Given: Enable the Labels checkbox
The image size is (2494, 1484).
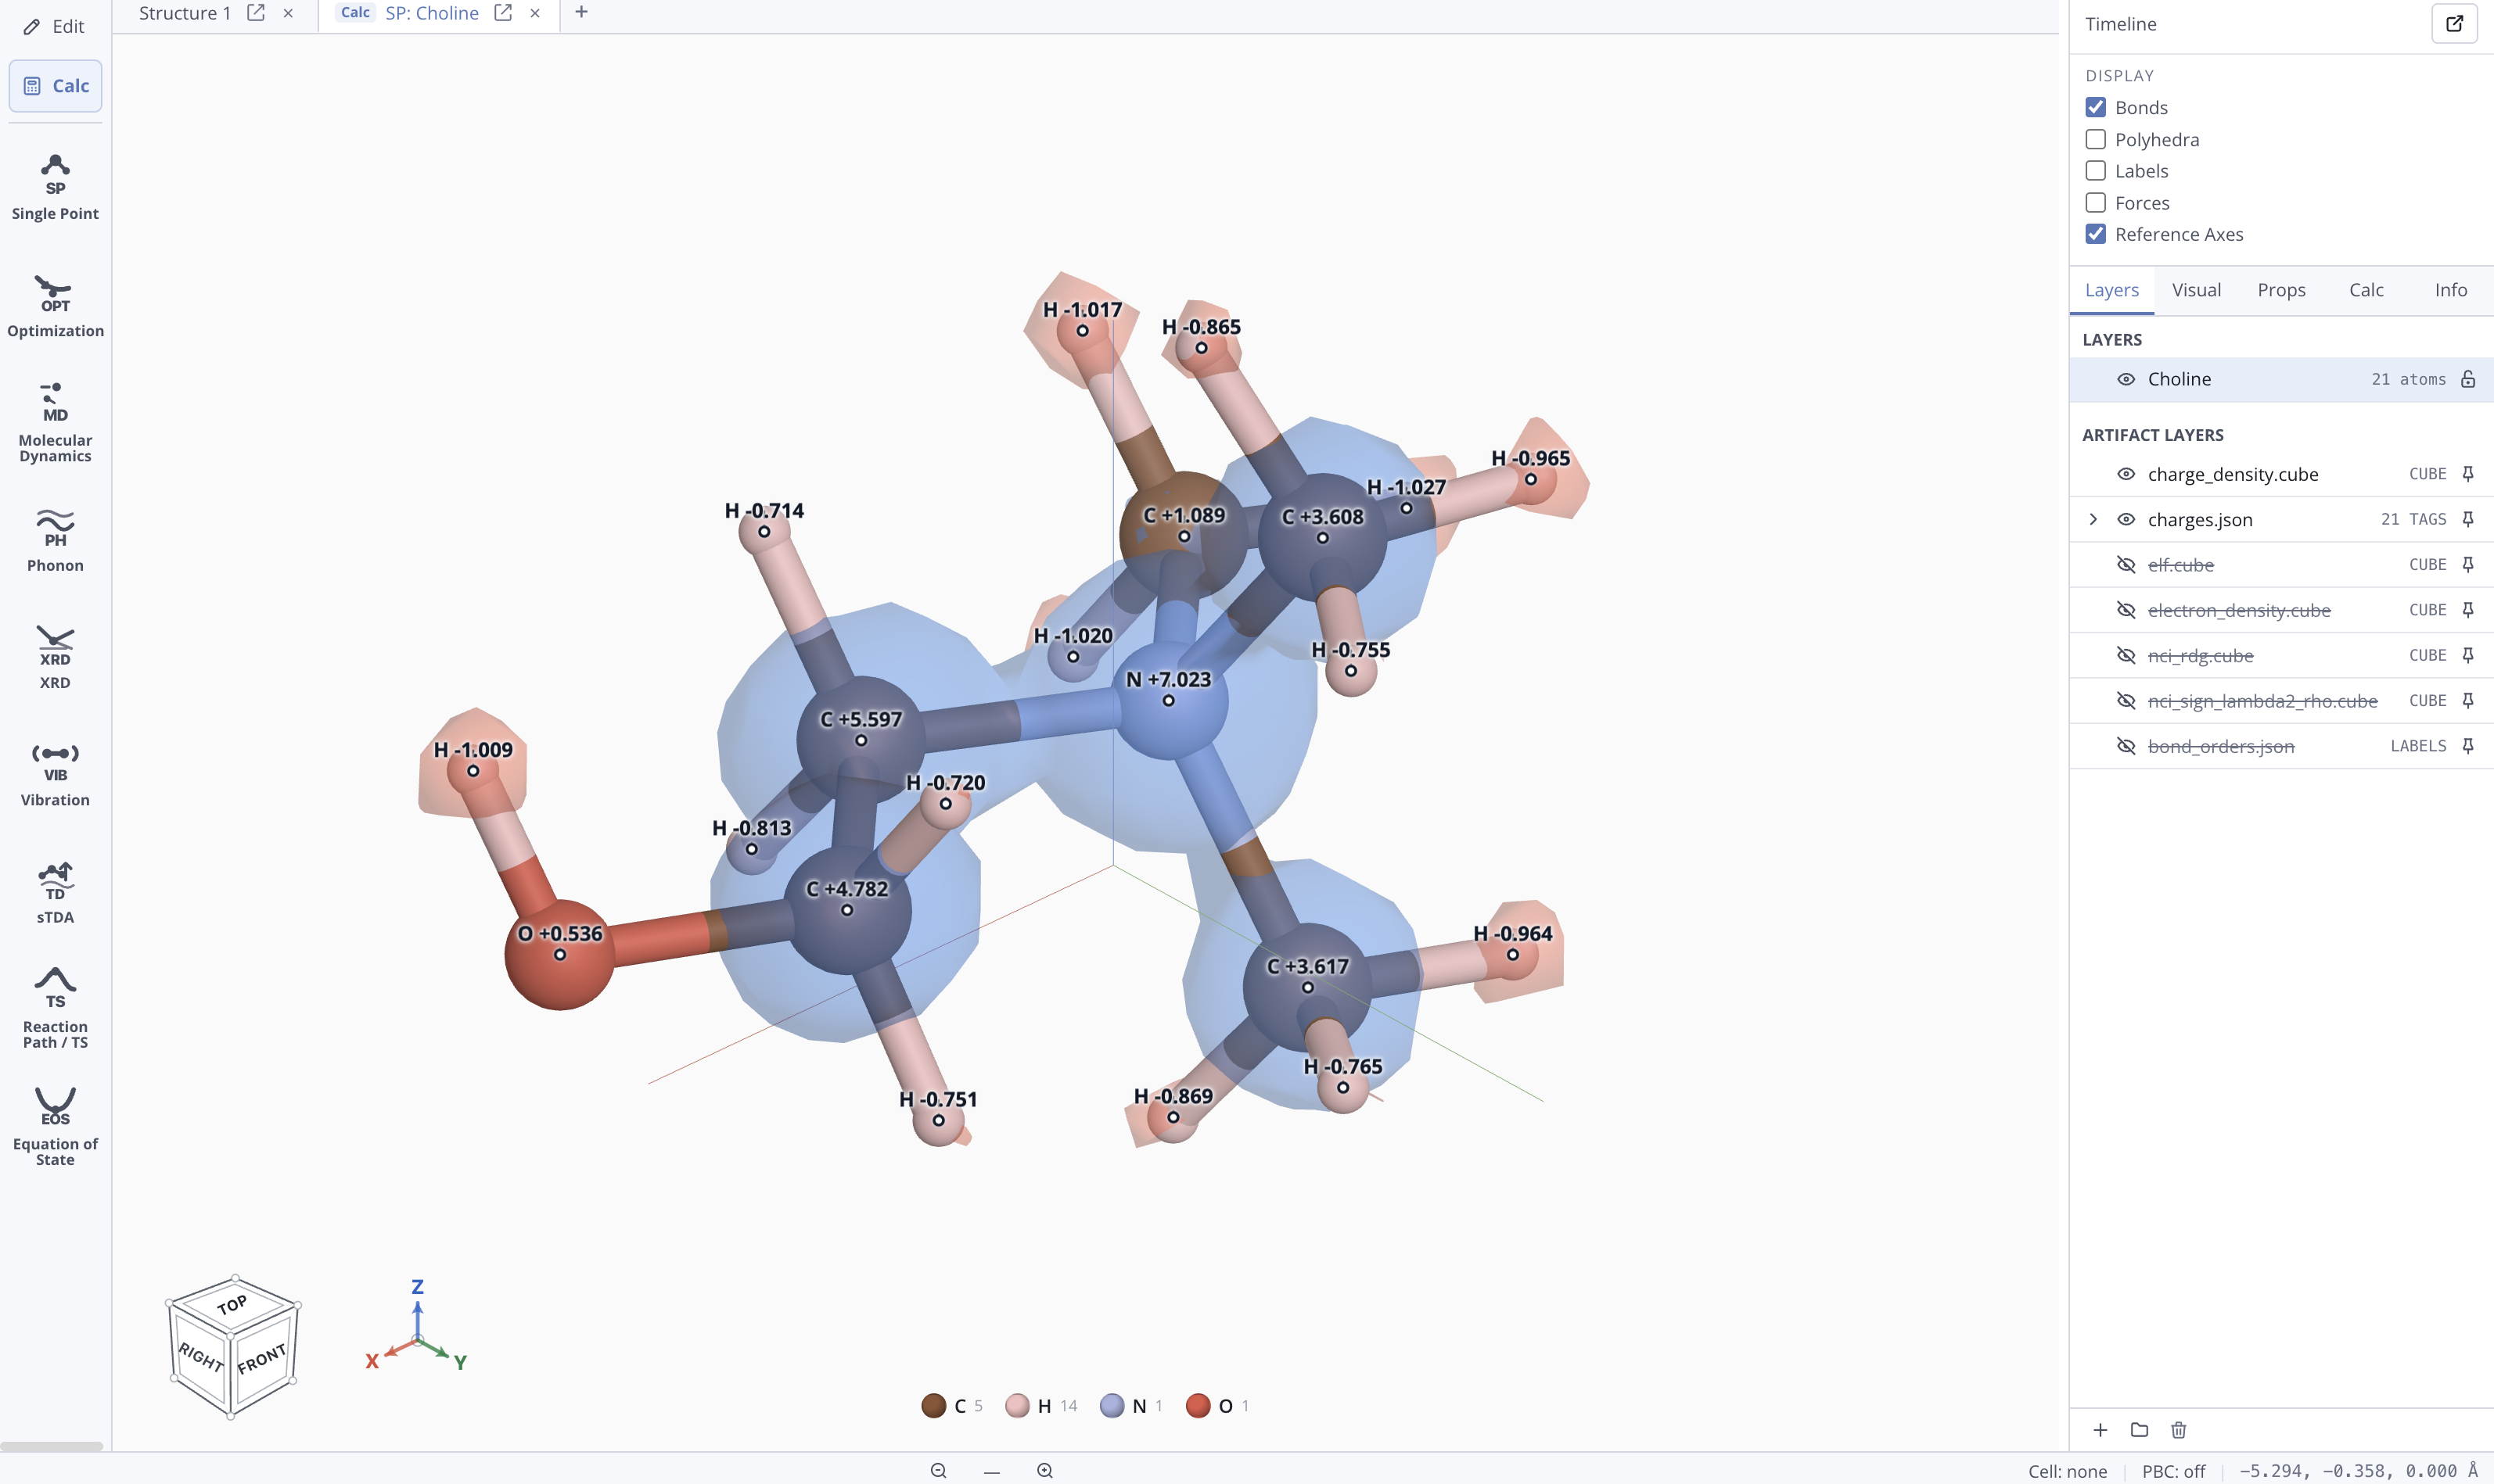Looking at the screenshot, I should point(2095,171).
